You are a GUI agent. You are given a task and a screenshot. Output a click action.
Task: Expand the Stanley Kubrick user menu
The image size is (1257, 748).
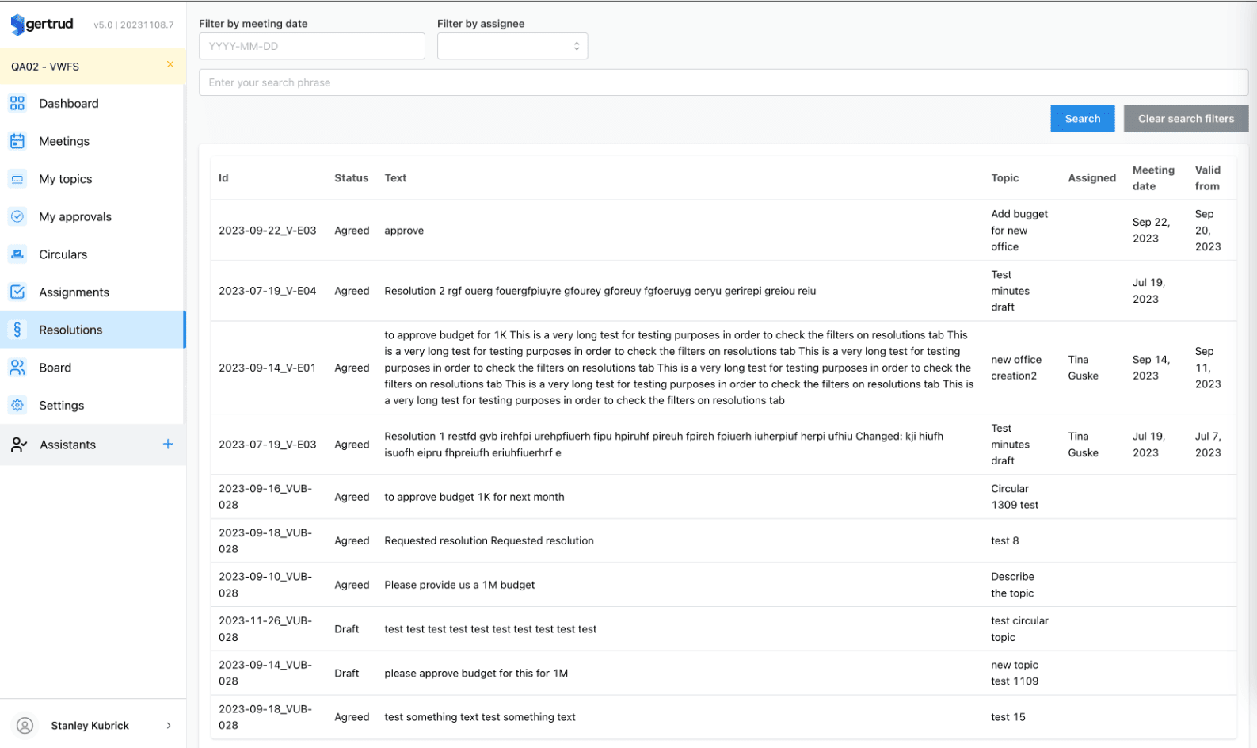(169, 725)
